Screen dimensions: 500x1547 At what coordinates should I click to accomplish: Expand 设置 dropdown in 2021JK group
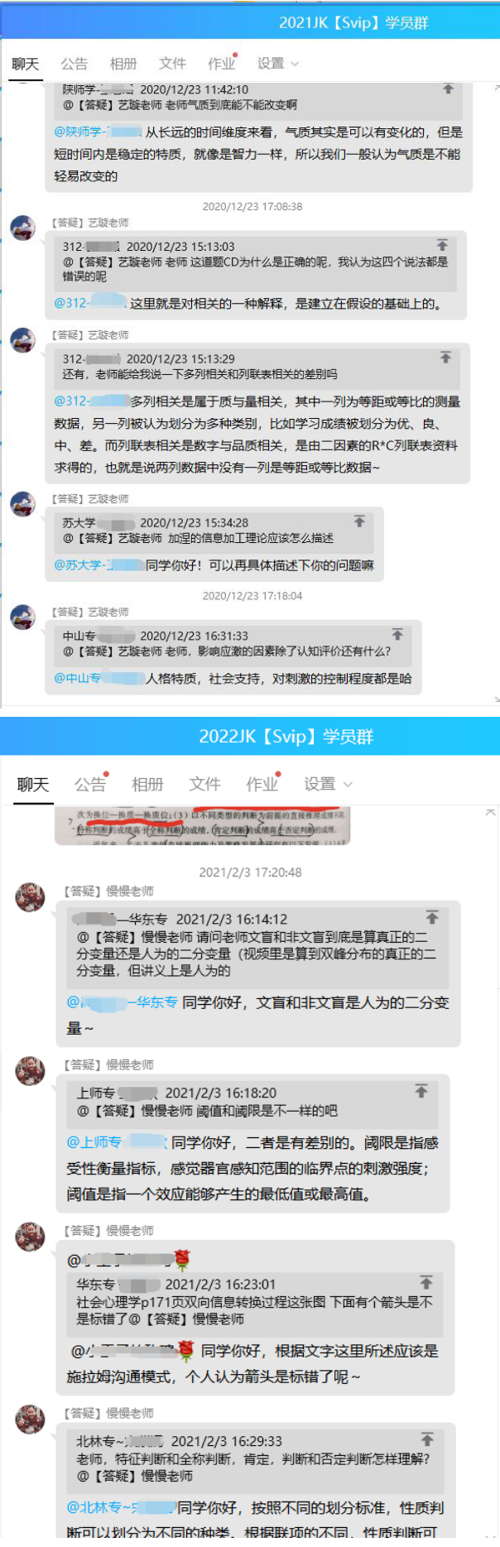coord(277,64)
